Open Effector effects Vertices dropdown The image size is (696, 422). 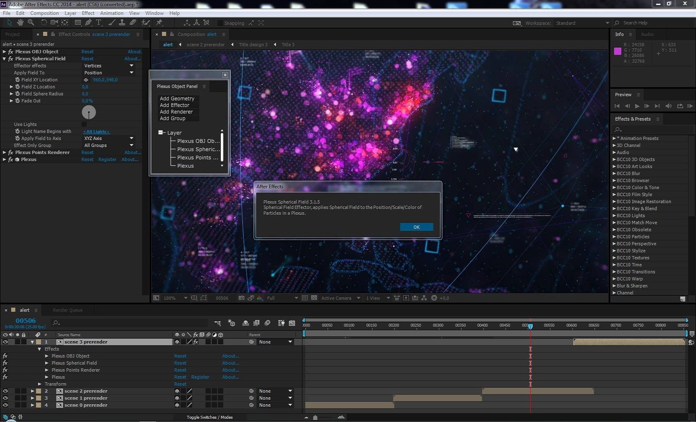click(x=109, y=66)
